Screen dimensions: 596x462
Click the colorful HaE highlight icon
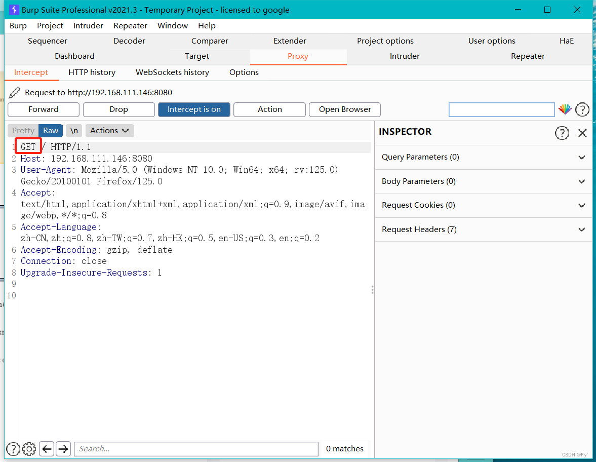565,109
